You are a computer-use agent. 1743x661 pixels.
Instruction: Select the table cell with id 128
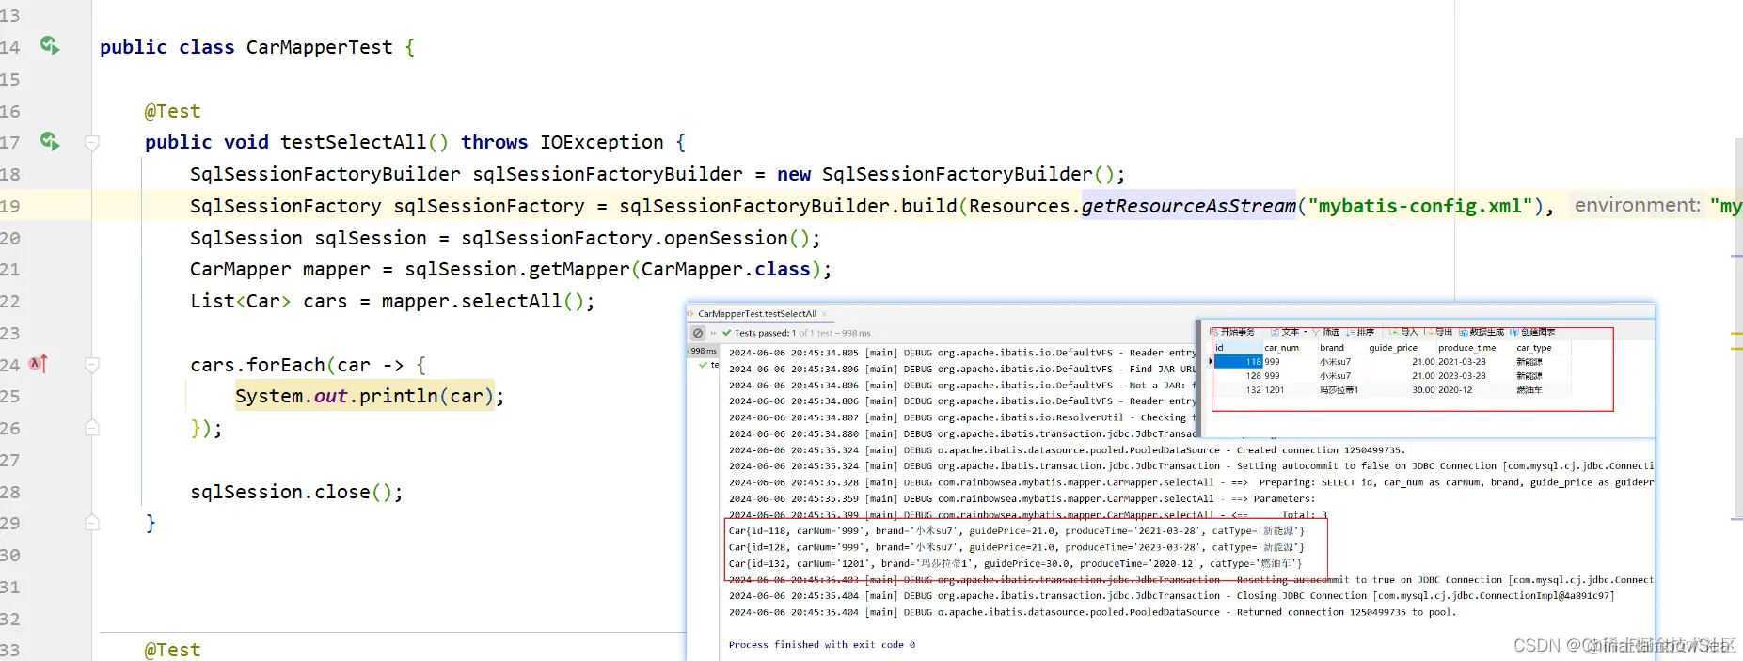1239,375
